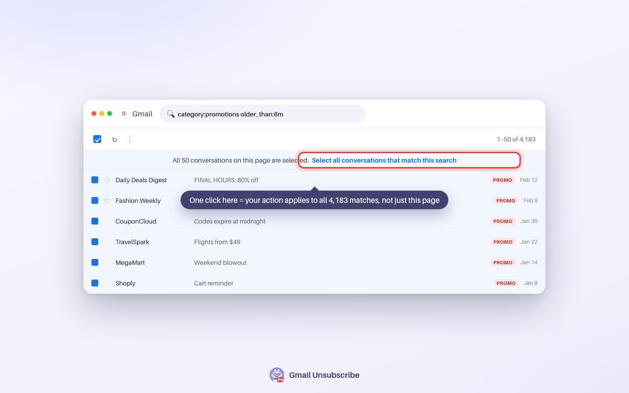Uncheck the CouponCloud checkbox
Screen dimensions: 629x393
pyautogui.click(x=95, y=221)
